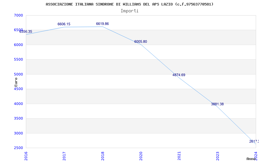Click the x-axis year 2024
This screenshot has width=259, height=162.
pos(256,156)
